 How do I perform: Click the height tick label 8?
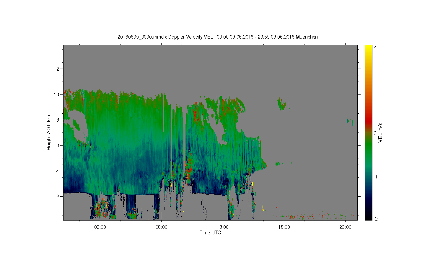coord(58,120)
